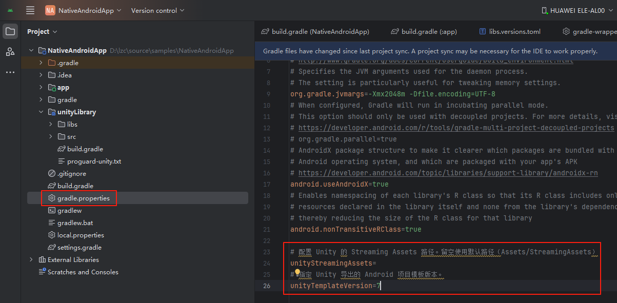Screen dimensions: 617x303
Task: Click the gradlew script file icon
Action: (52, 211)
